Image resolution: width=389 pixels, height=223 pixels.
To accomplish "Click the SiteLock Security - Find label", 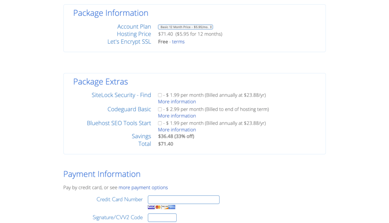I will point(121,95).
